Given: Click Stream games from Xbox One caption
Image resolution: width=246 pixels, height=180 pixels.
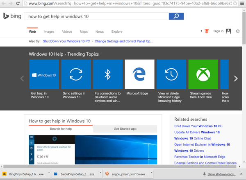Looking at the screenshot, I should coord(201,95).
